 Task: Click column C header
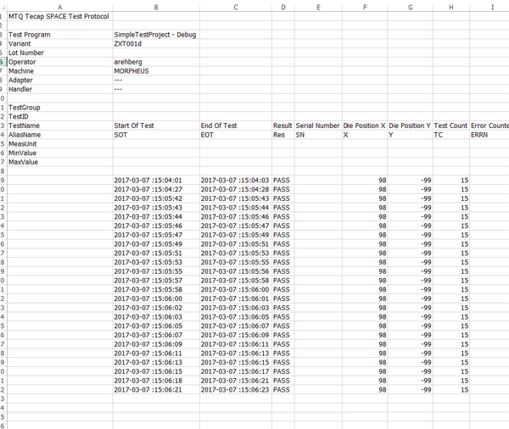point(235,6)
